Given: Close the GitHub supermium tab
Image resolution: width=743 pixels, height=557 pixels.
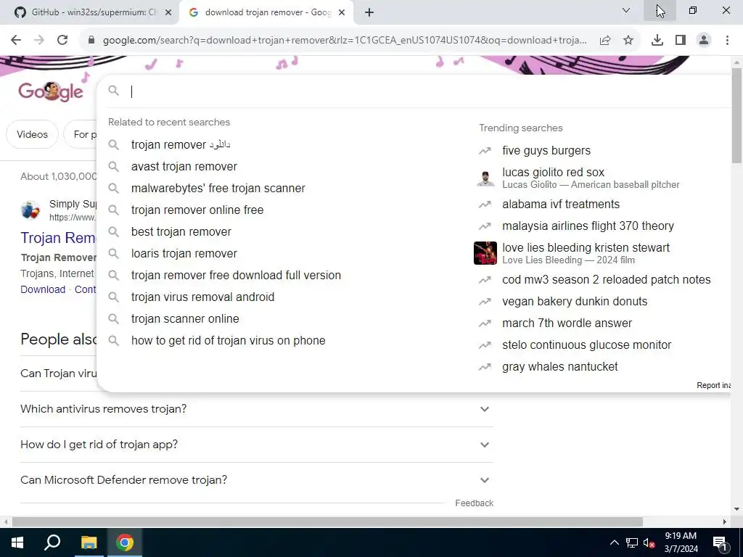Looking at the screenshot, I should pos(168,13).
